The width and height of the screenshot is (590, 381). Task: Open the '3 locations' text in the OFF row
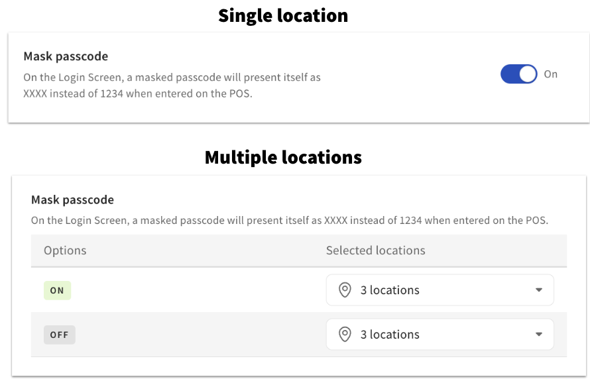pyautogui.click(x=390, y=335)
